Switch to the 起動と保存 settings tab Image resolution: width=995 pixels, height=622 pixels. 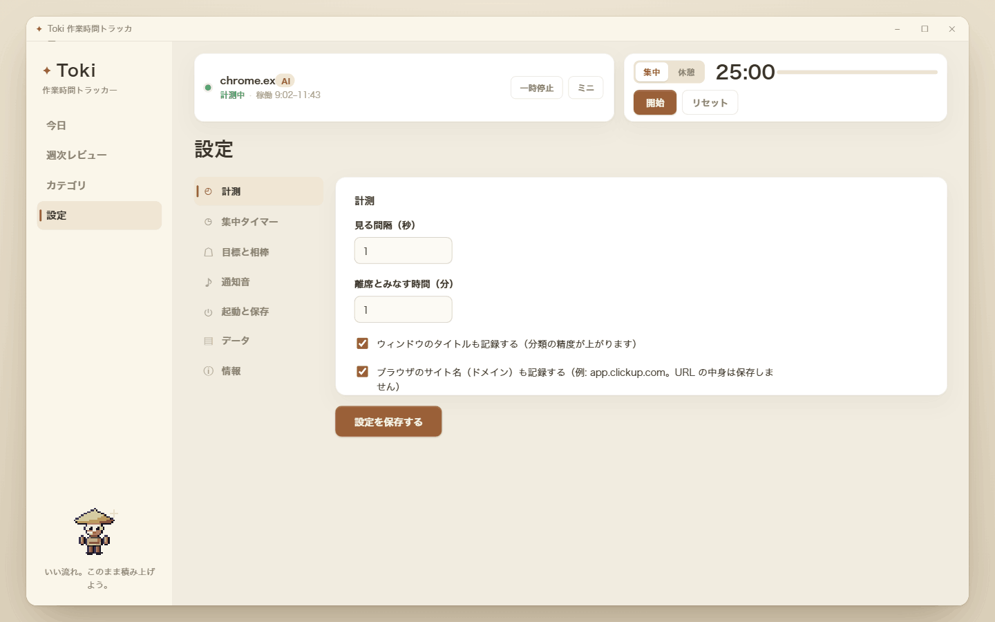[x=259, y=312]
